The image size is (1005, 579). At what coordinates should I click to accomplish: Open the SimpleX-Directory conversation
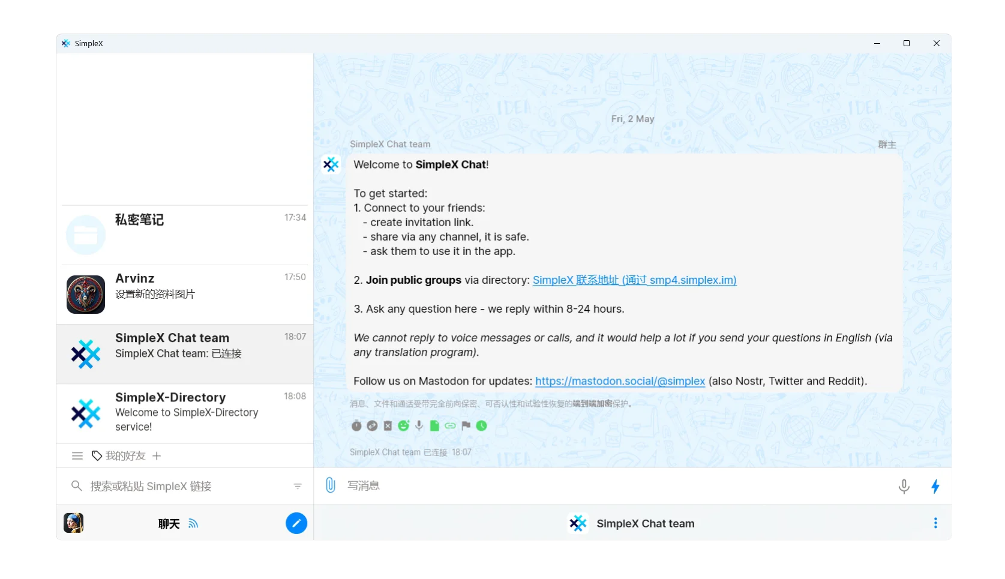pyautogui.click(x=185, y=413)
